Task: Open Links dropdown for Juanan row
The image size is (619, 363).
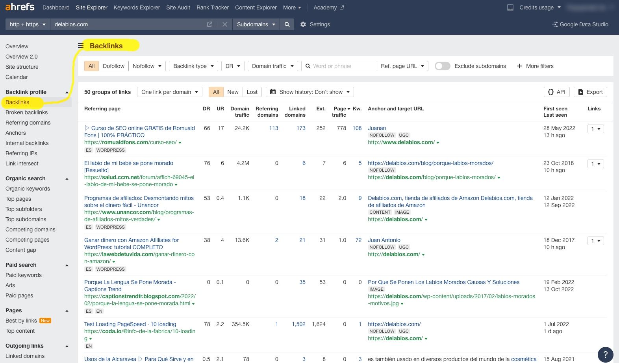Action: (595, 129)
